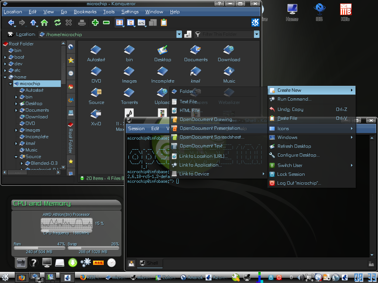Switch to Icon View mode button
The height and width of the screenshot is (283, 378).
pos(120,22)
